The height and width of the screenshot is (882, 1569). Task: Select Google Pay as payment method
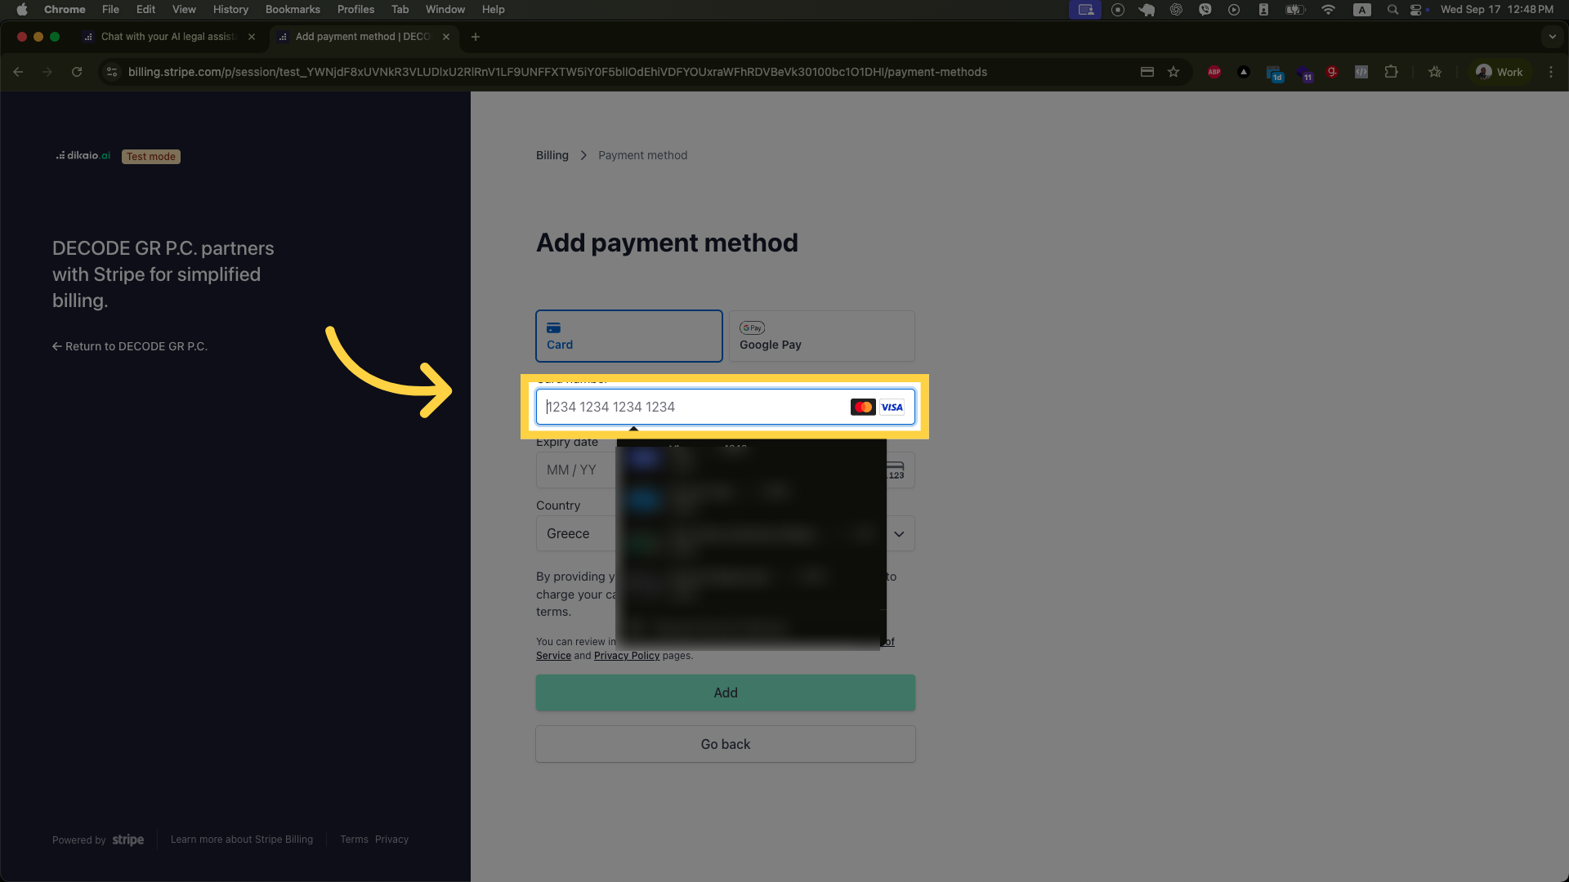click(x=821, y=336)
